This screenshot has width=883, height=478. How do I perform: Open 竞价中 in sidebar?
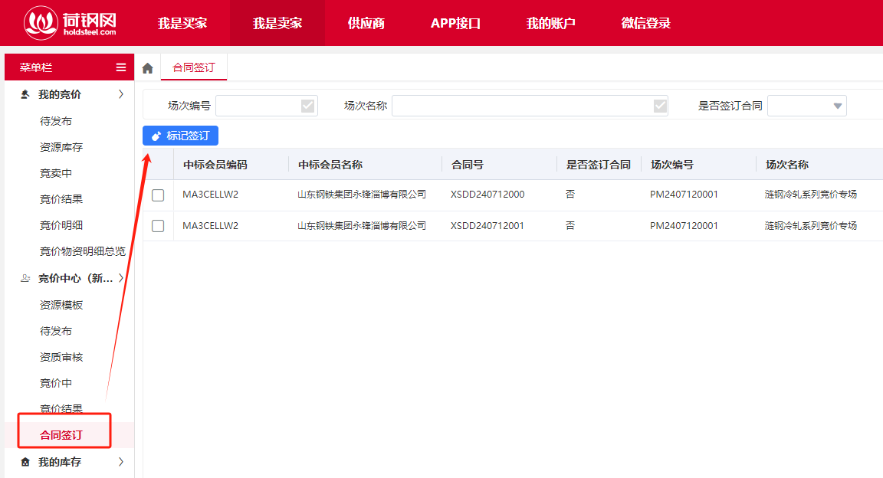coord(56,383)
